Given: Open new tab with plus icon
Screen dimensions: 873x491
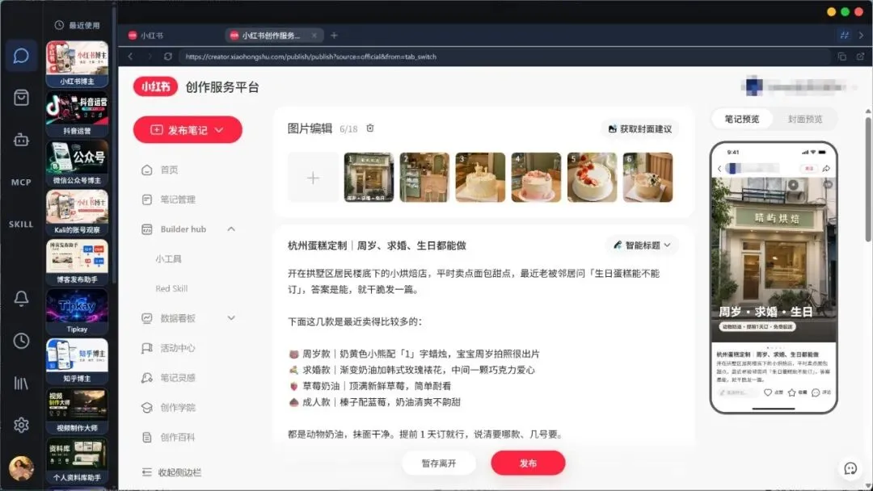Looking at the screenshot, I should click(x=334, y=35).
